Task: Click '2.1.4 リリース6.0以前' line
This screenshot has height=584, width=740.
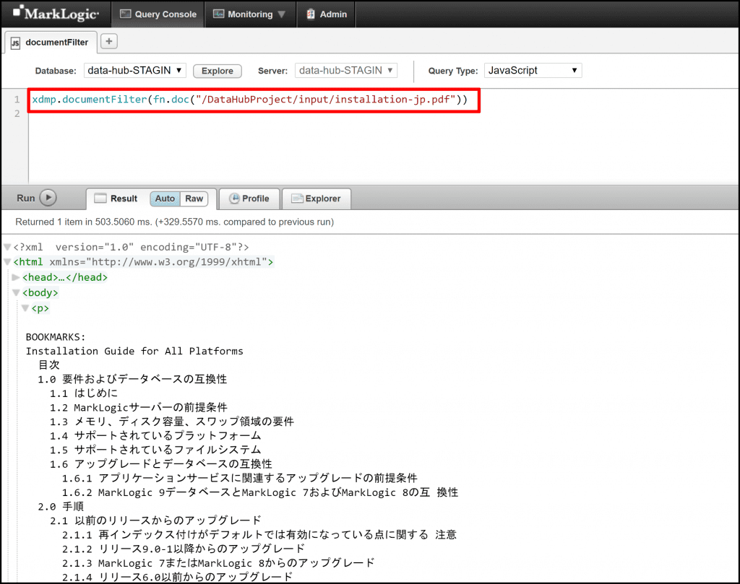Action: (178, 577)
